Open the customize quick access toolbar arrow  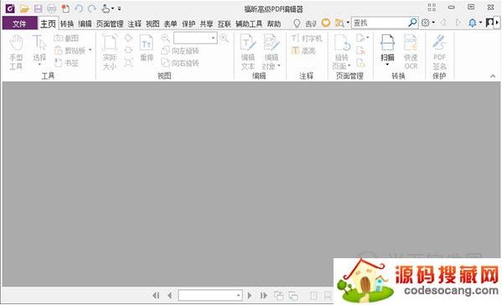tap(119, 8)
